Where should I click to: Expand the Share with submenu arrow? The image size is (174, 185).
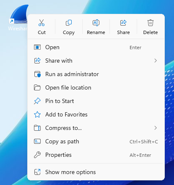coord(156,61)
